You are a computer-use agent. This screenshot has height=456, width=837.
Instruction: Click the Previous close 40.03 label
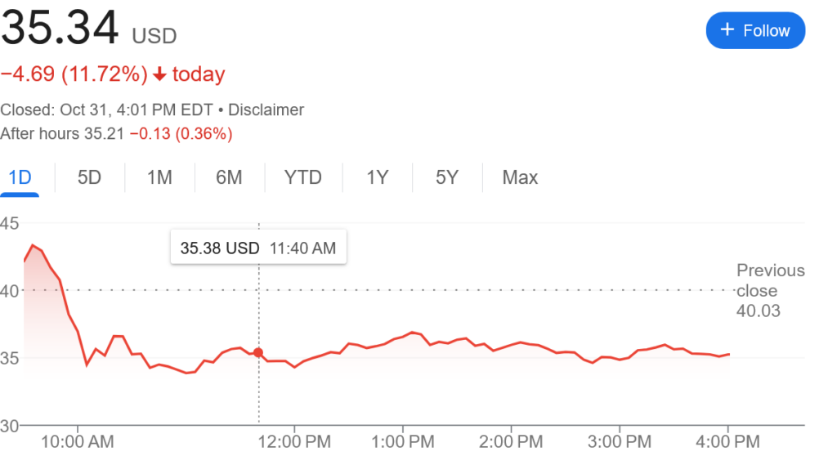[770, 290]
